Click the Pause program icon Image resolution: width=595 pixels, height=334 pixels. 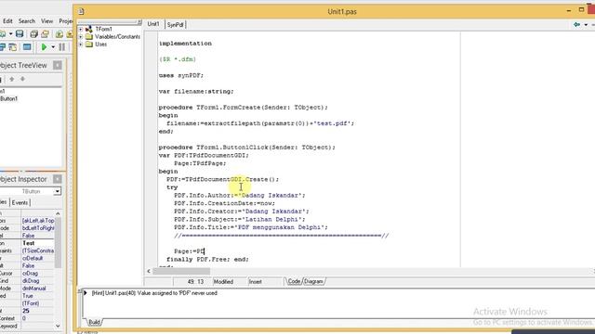[62, 47]
